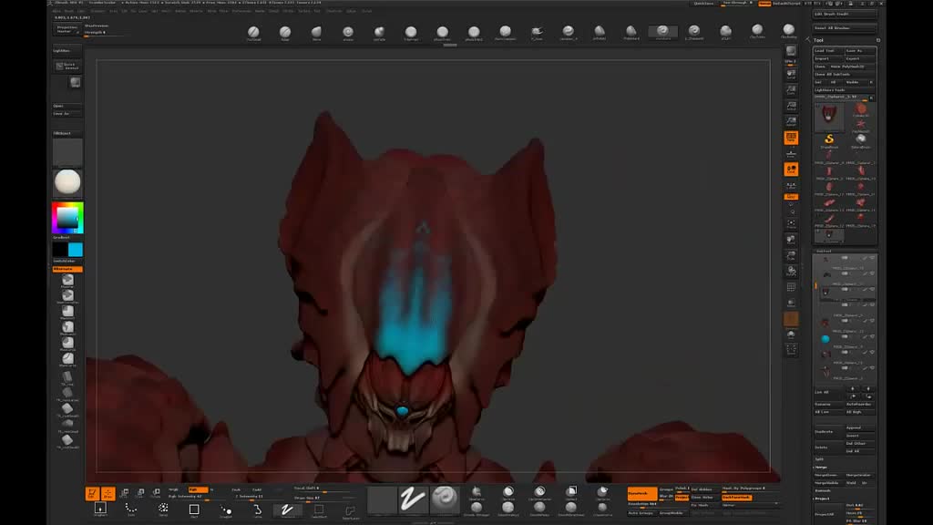Image resolution: width=933 pixels, height=525 pixels.
Task: Toggle the orange Alternate button
Action: (67, 269)
